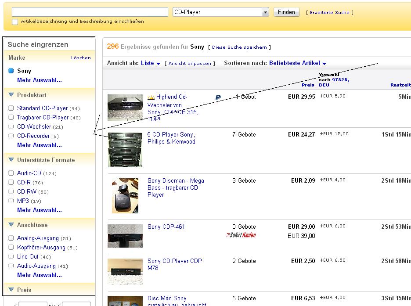Click the new-listing sunrise icon before Highend Cd-Wechsler
The width and height of the screenshot is (411, 306).
pyautogui.click(x=151, y=97)
